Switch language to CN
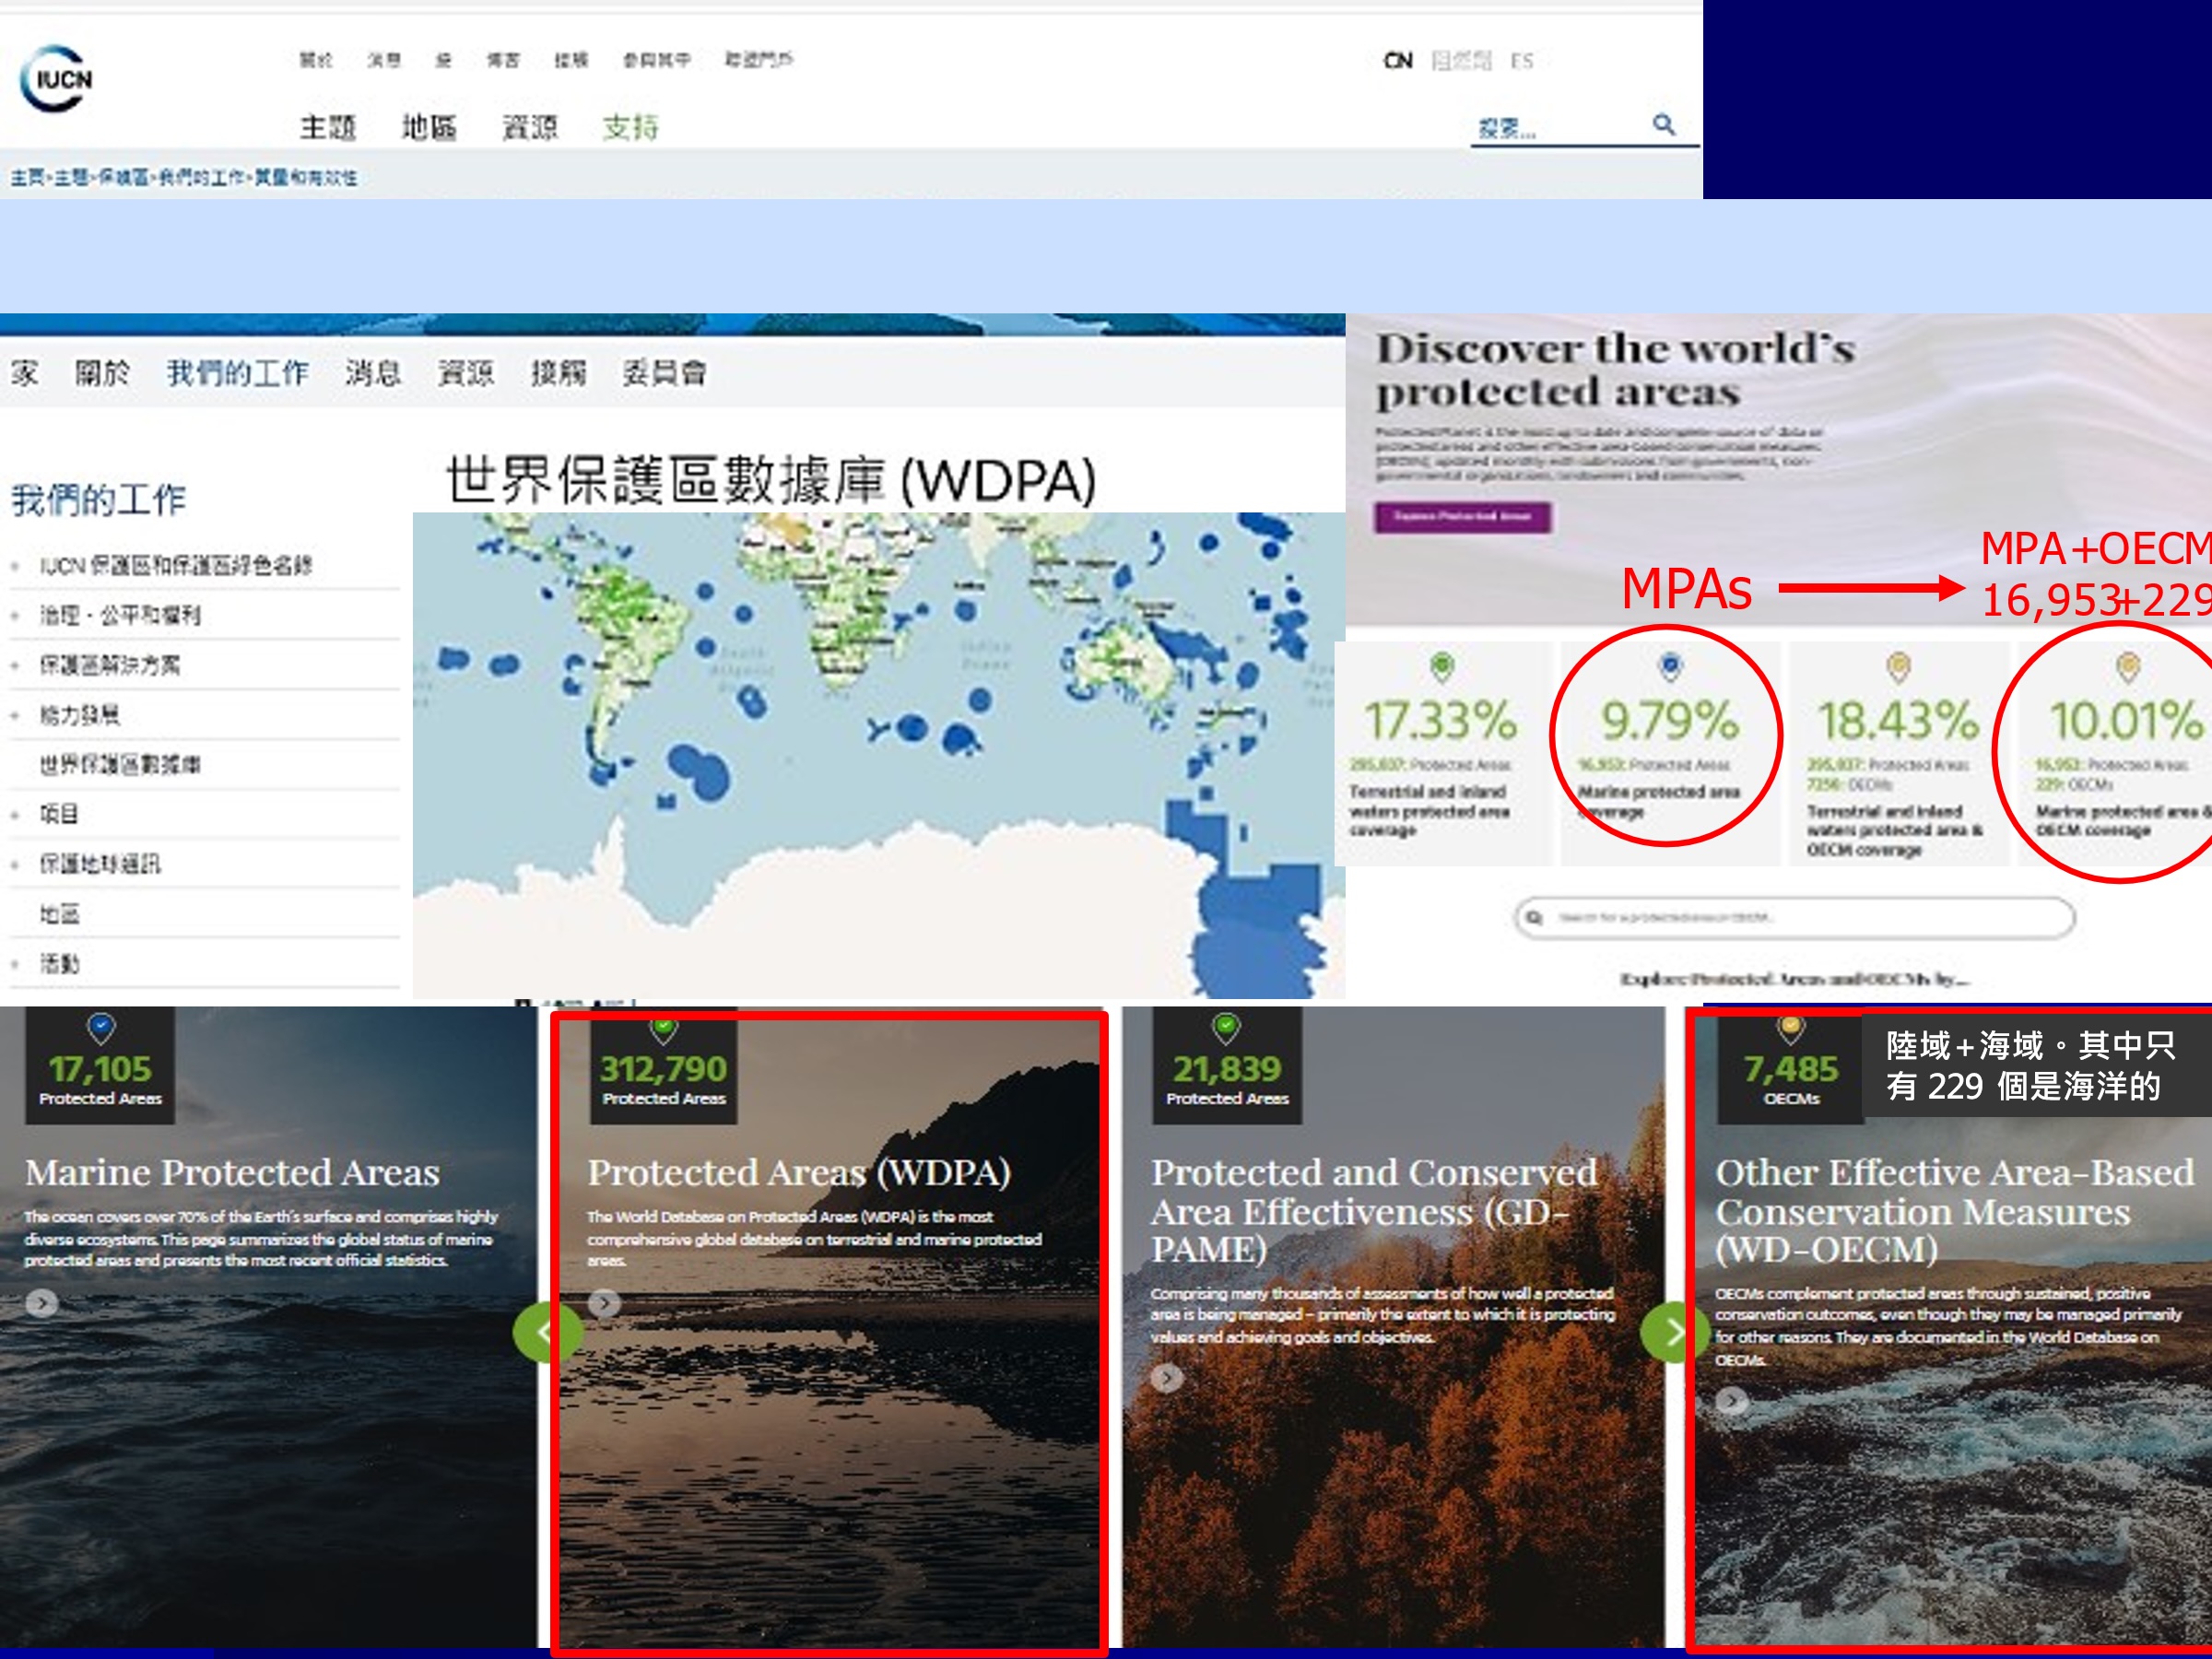Screen dimensions: 2212x1659 (x=1398, y=61)
